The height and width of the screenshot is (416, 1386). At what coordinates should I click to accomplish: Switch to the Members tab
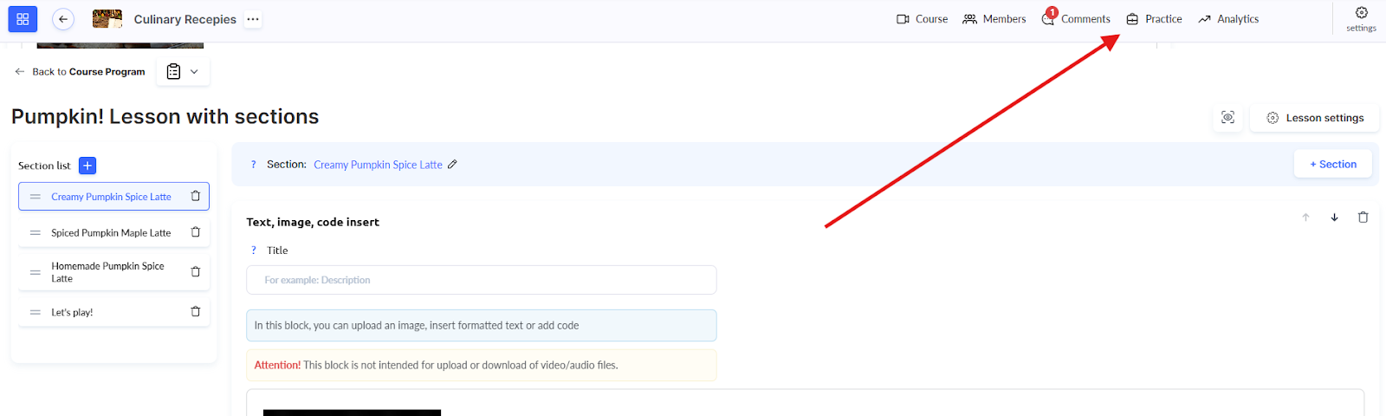coord(994,19)
